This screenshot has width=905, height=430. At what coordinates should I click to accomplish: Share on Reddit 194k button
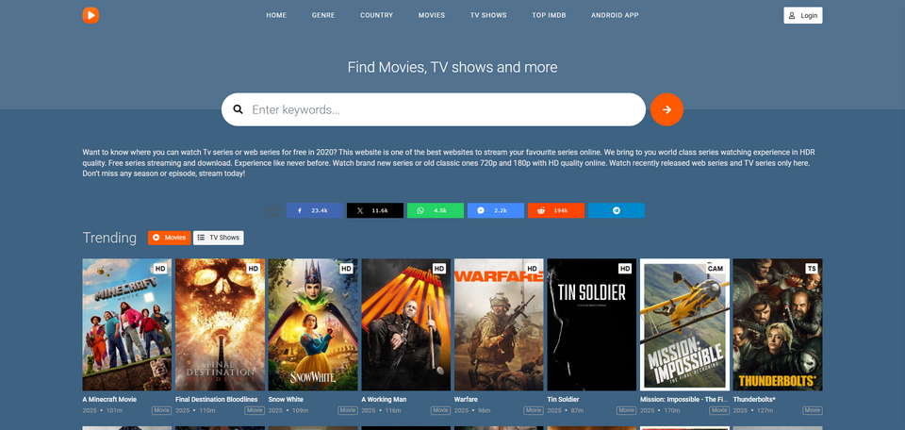point(556,210)
